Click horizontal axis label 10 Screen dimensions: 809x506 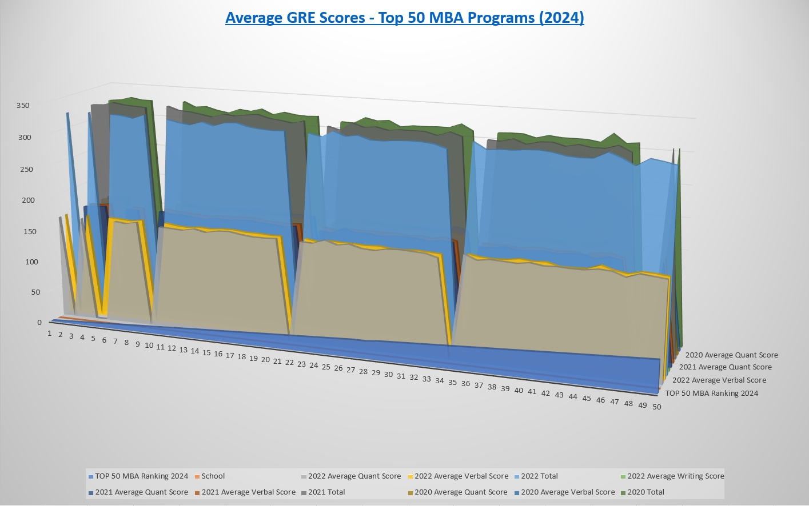click(149, 346)
